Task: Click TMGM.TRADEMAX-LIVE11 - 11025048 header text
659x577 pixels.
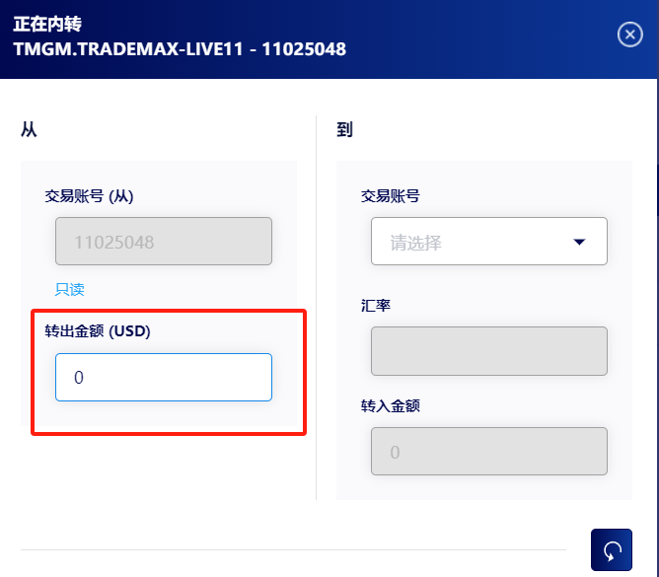Action: click(x=180, y=49)
